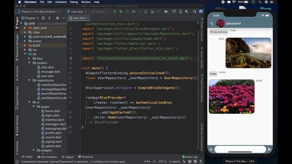Toggle the Build Variants side tool window

click(x=17, y=126)
